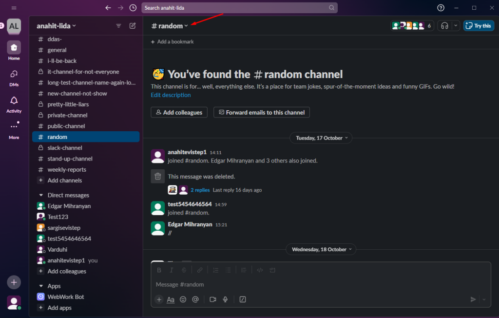Viewport: 499px width, 318px height.
Task: Open the pretty-little-liars channel
Action: pyautogui.click(x=86, y=104)
